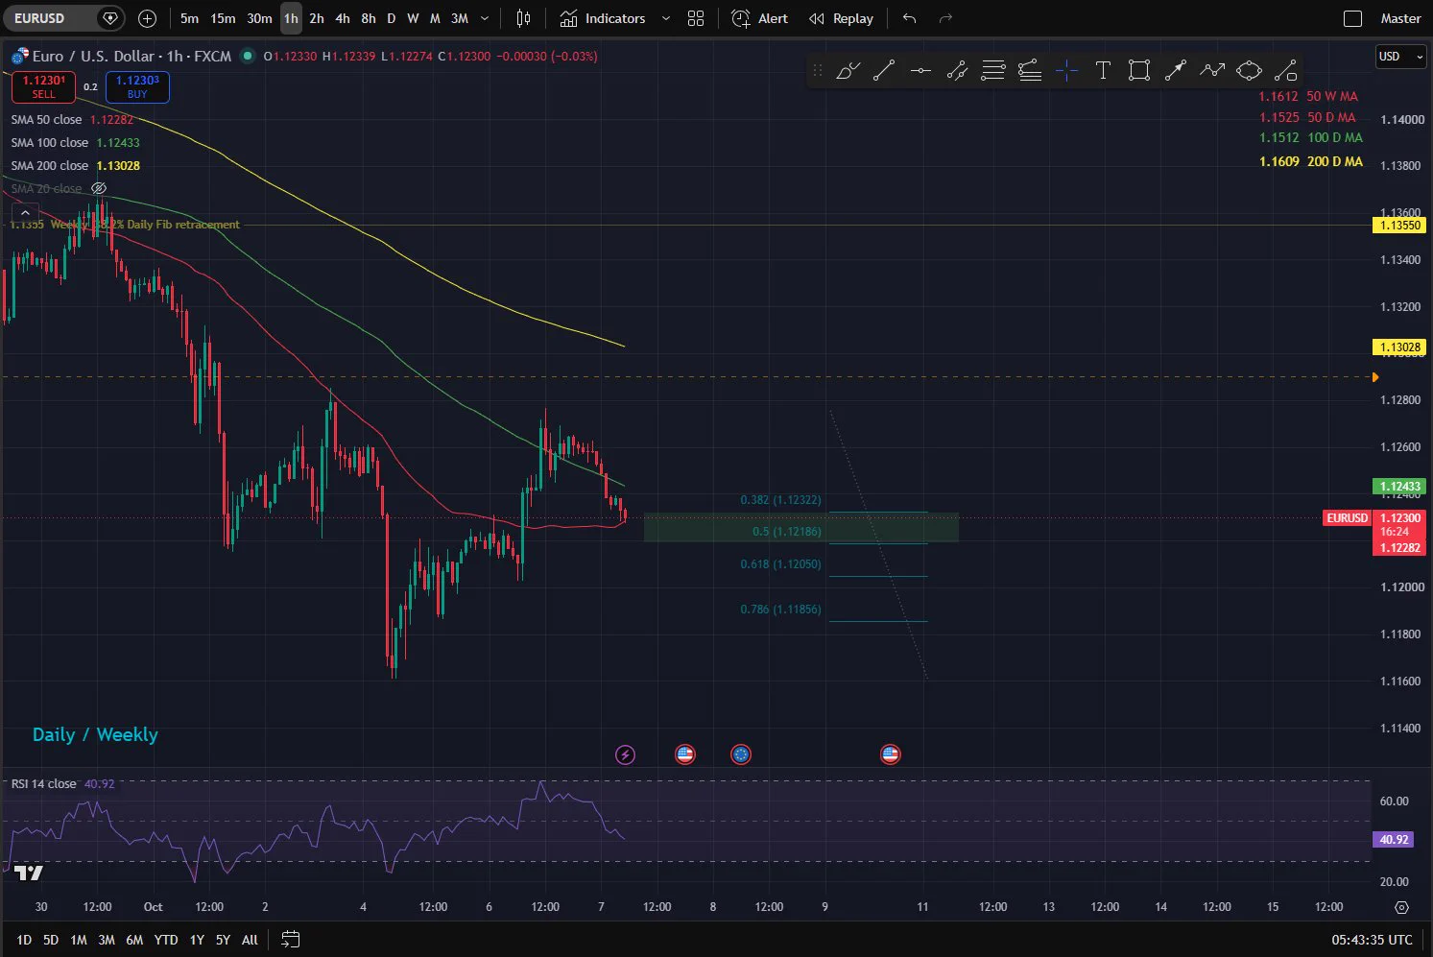Click the EU flag economic event

pos(740,754)
